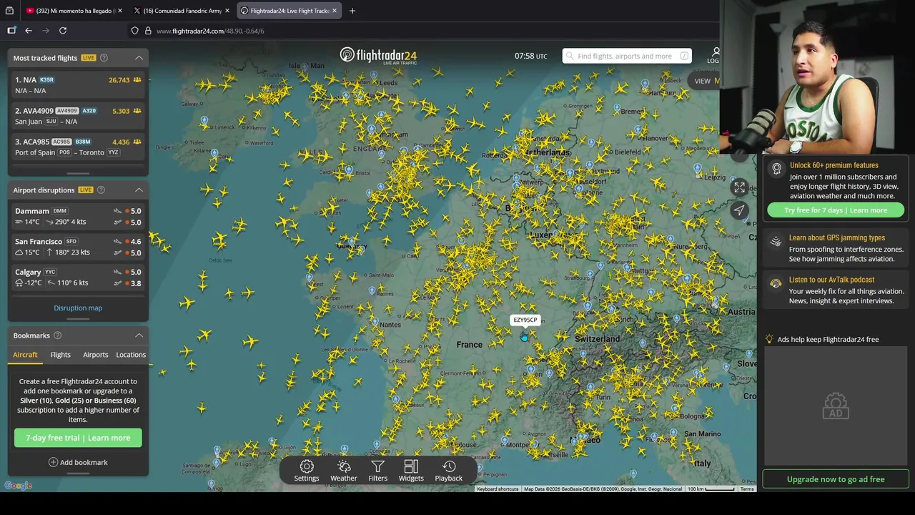Click the workspaces icon beside back arrow
This screenshot has width=915, height=515.
coord(11,31)
